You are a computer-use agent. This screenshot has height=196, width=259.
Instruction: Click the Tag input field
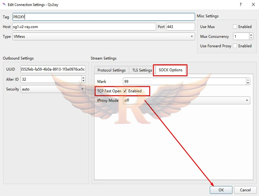click(x=103, y=17)
